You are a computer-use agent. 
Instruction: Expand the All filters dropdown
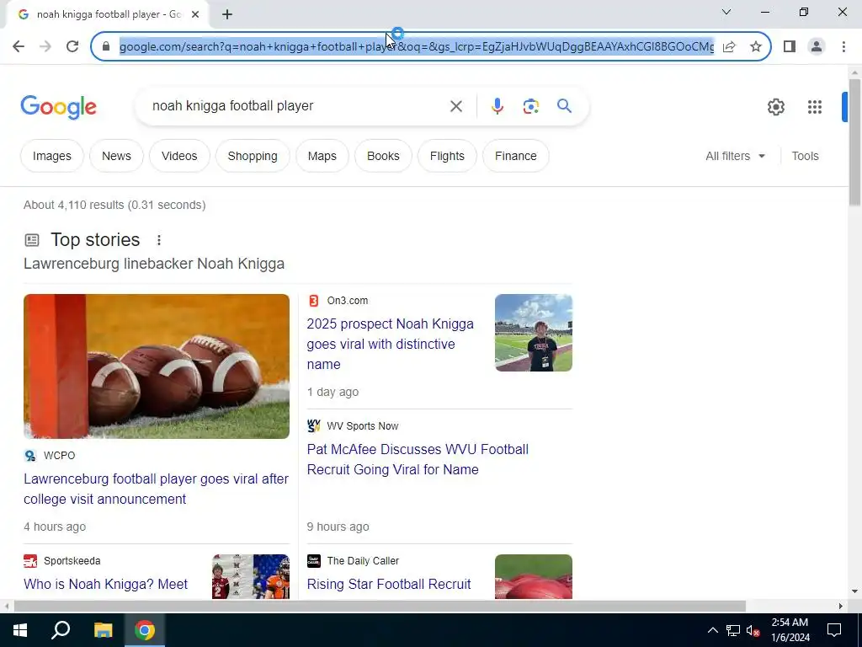736,156
